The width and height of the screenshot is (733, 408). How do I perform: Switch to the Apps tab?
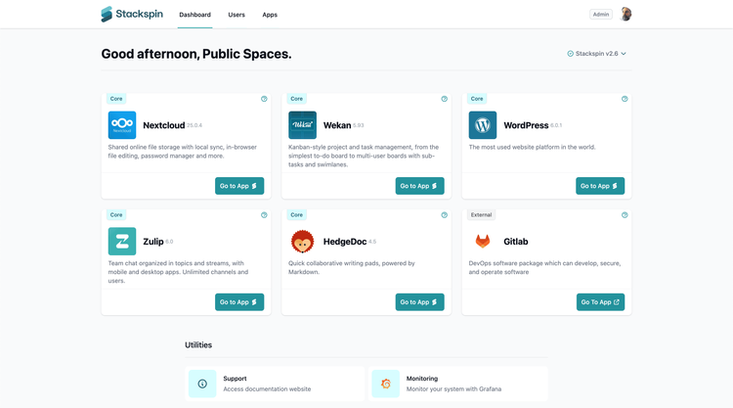click(x=270, y=15)
